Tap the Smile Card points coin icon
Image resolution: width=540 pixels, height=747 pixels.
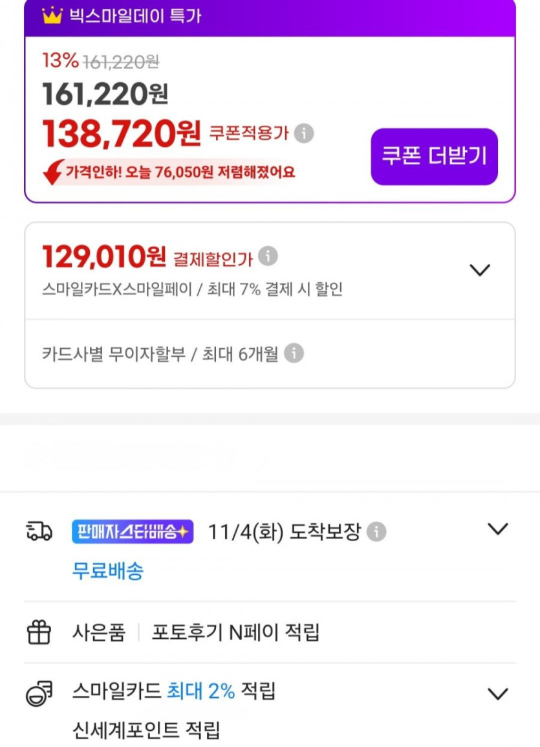(39, 693)
